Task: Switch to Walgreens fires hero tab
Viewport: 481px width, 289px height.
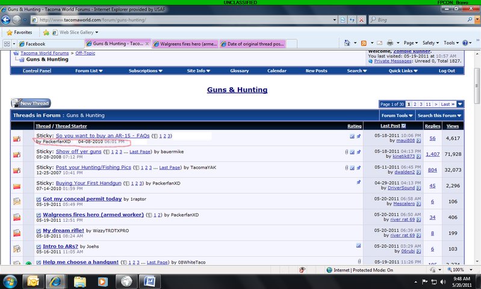Action: click(185, 44)
